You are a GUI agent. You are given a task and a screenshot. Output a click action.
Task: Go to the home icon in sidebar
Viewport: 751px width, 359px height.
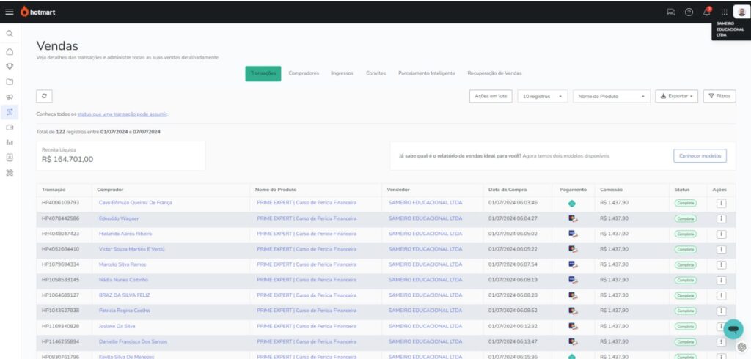click(10, 52)
